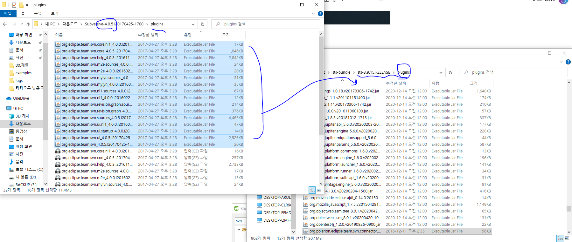Switch sts window to large icons view
572x242 pixels.
[567, 238]
